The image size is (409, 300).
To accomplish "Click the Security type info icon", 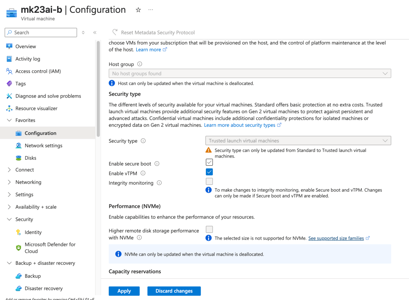I will pyautogui.click(x=143, y=141).
